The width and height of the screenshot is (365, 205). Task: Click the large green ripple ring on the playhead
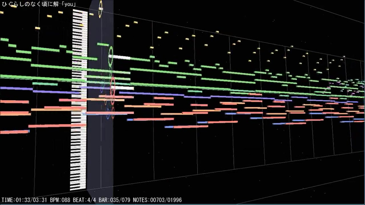[111, 57]
